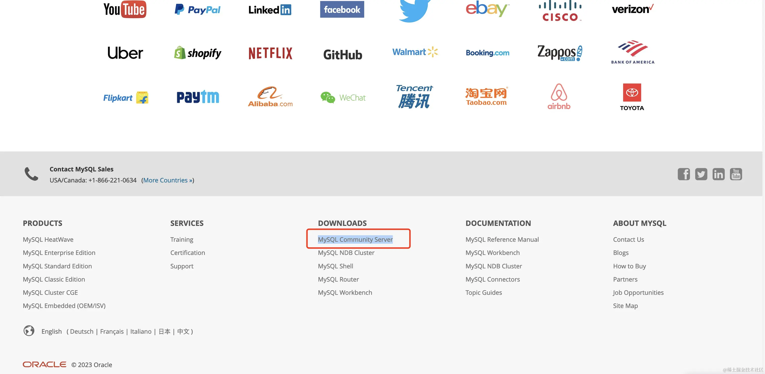Click the facebook customer logo
The width and height of the screenshot is (765, 374).
[342, 9]
